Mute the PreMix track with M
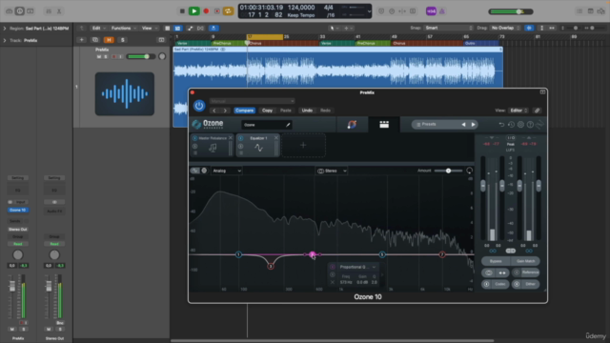The height and width of the screenshot is (343, 610). point(99,57)
